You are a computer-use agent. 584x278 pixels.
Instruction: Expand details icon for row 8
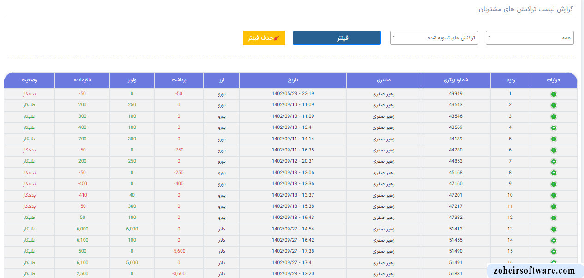tap(554, 173)
